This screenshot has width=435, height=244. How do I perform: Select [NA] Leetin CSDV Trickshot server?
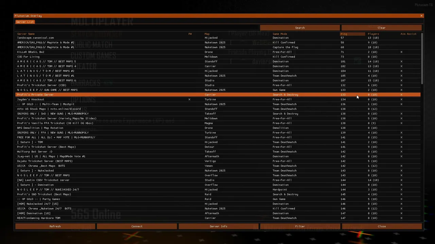pyautogui.click(x=218, y=180)
